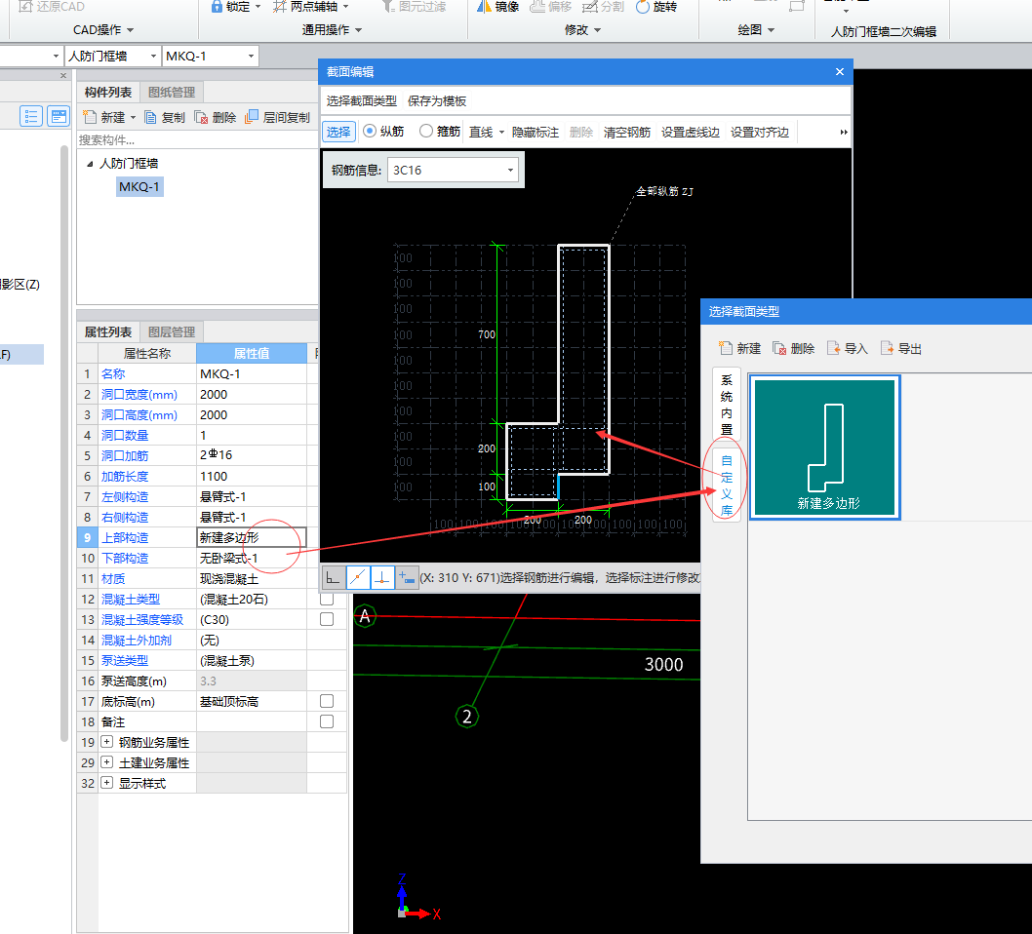Expand 显示样式 row
This screenshot has width=1032, height=934.
click(106, 783)
